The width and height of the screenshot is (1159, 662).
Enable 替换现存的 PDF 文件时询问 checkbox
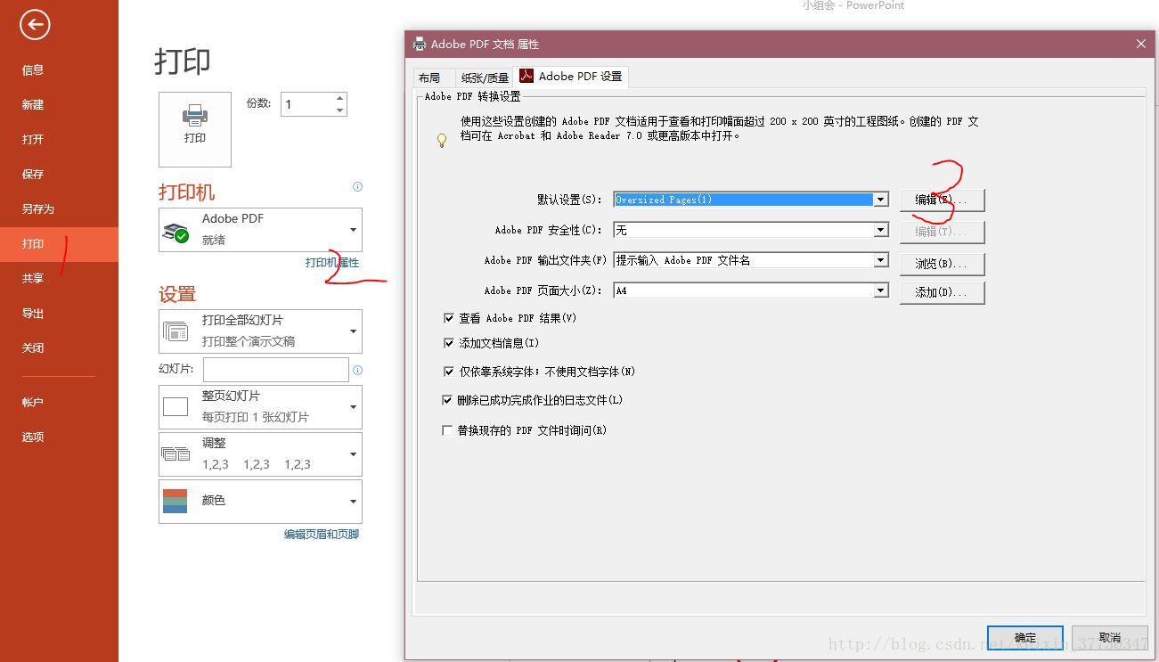448,430
